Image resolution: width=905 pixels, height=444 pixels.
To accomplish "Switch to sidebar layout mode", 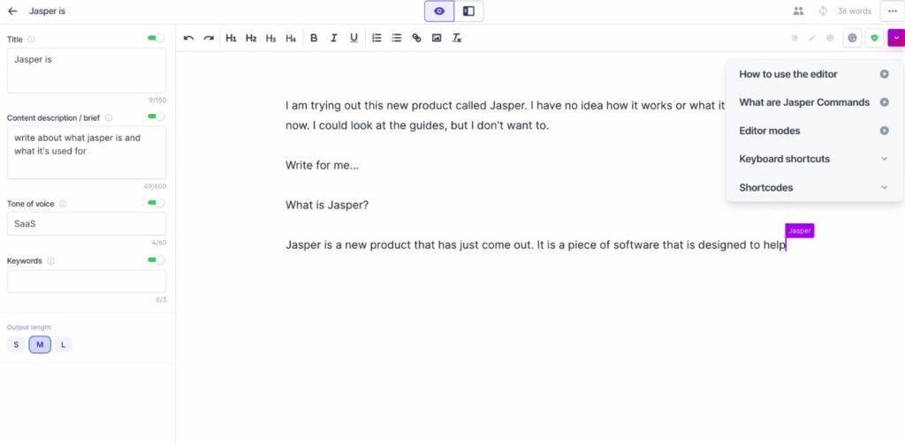I will tap(468, 11).
